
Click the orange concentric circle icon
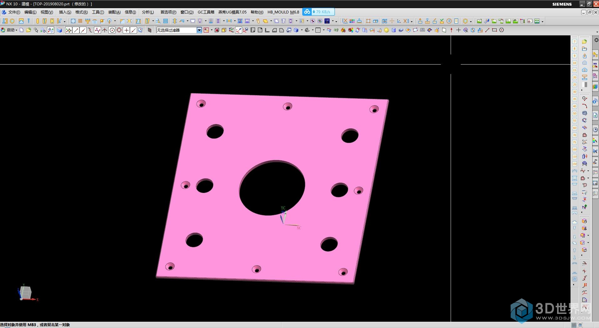coord(449,21)
